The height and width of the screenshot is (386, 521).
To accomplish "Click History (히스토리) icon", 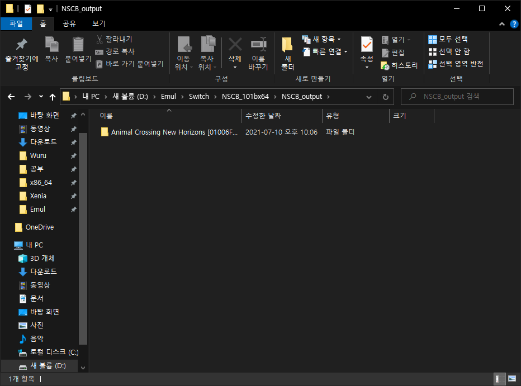I will (385, 66).
